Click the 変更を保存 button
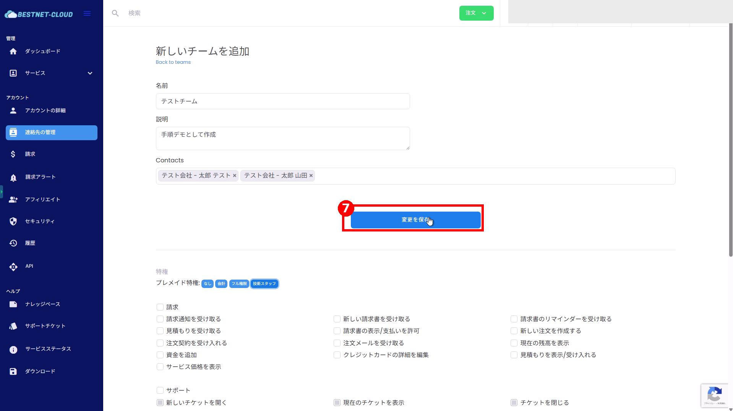The image size is (733, 411). (415, 220)
